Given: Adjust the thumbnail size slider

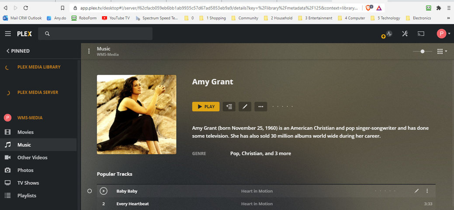Looking at the screenshot, I should [423, 52].
